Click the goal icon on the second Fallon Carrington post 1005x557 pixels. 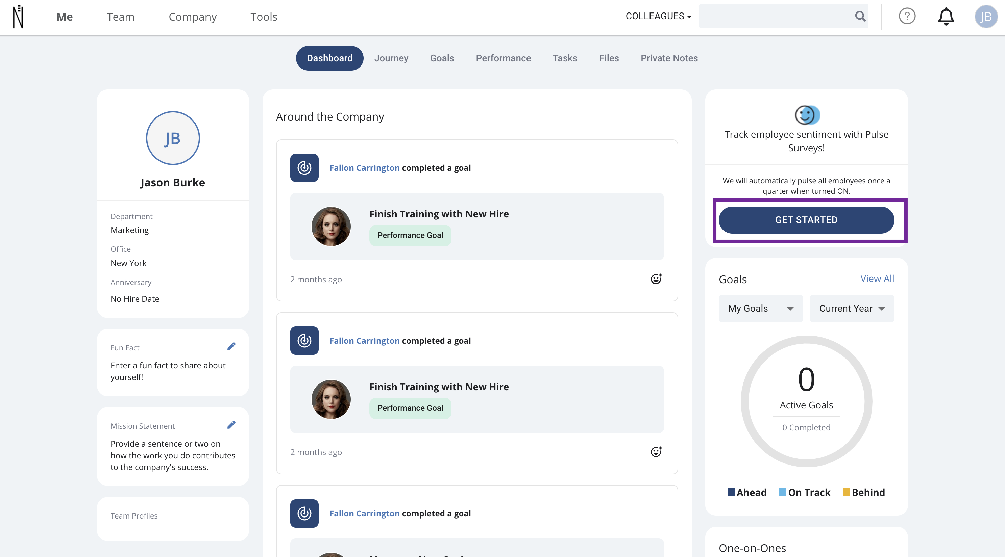click(x=304, y=341)
